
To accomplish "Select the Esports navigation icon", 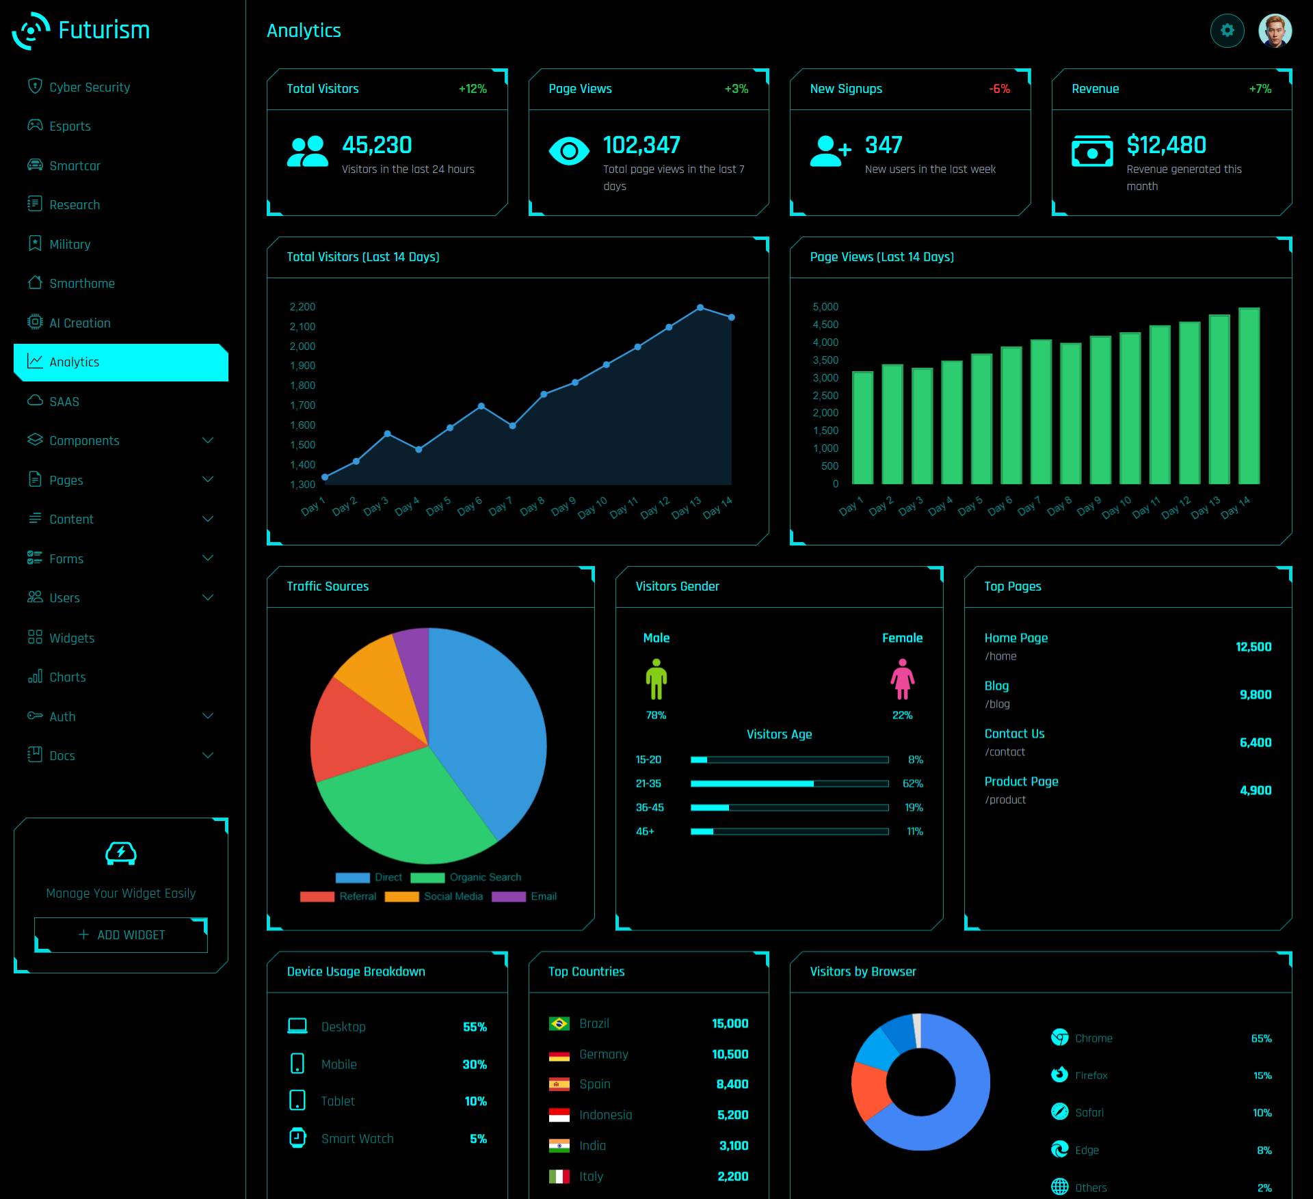I will pos(34,126).
